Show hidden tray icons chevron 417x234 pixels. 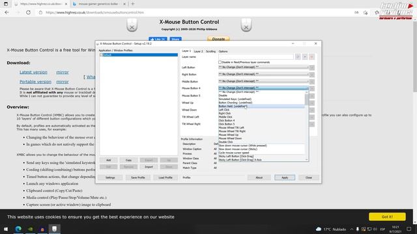352,229
